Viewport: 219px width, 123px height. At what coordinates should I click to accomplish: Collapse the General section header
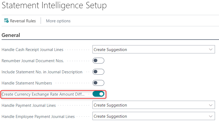[x=11, y=35]
